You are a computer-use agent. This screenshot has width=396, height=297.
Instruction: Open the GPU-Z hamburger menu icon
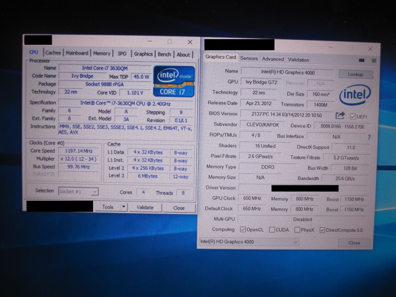(x=374, y=61)
